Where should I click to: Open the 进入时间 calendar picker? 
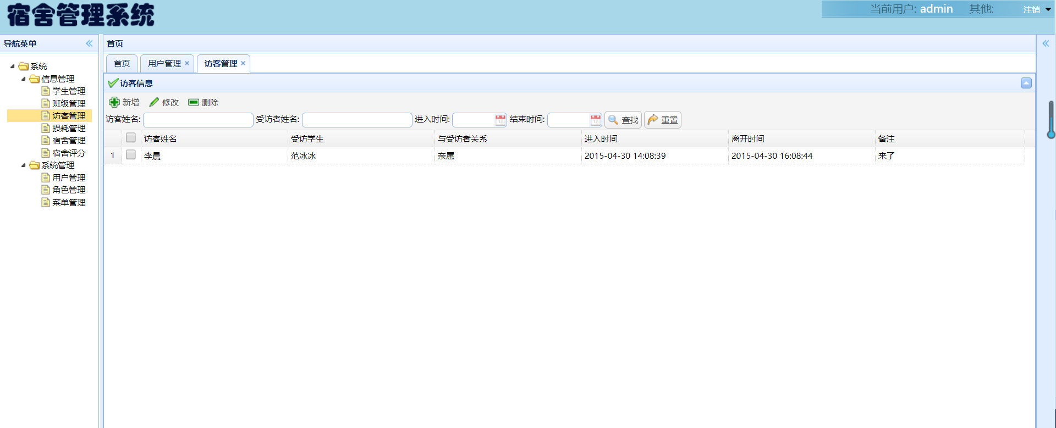(x=501, y=120)
